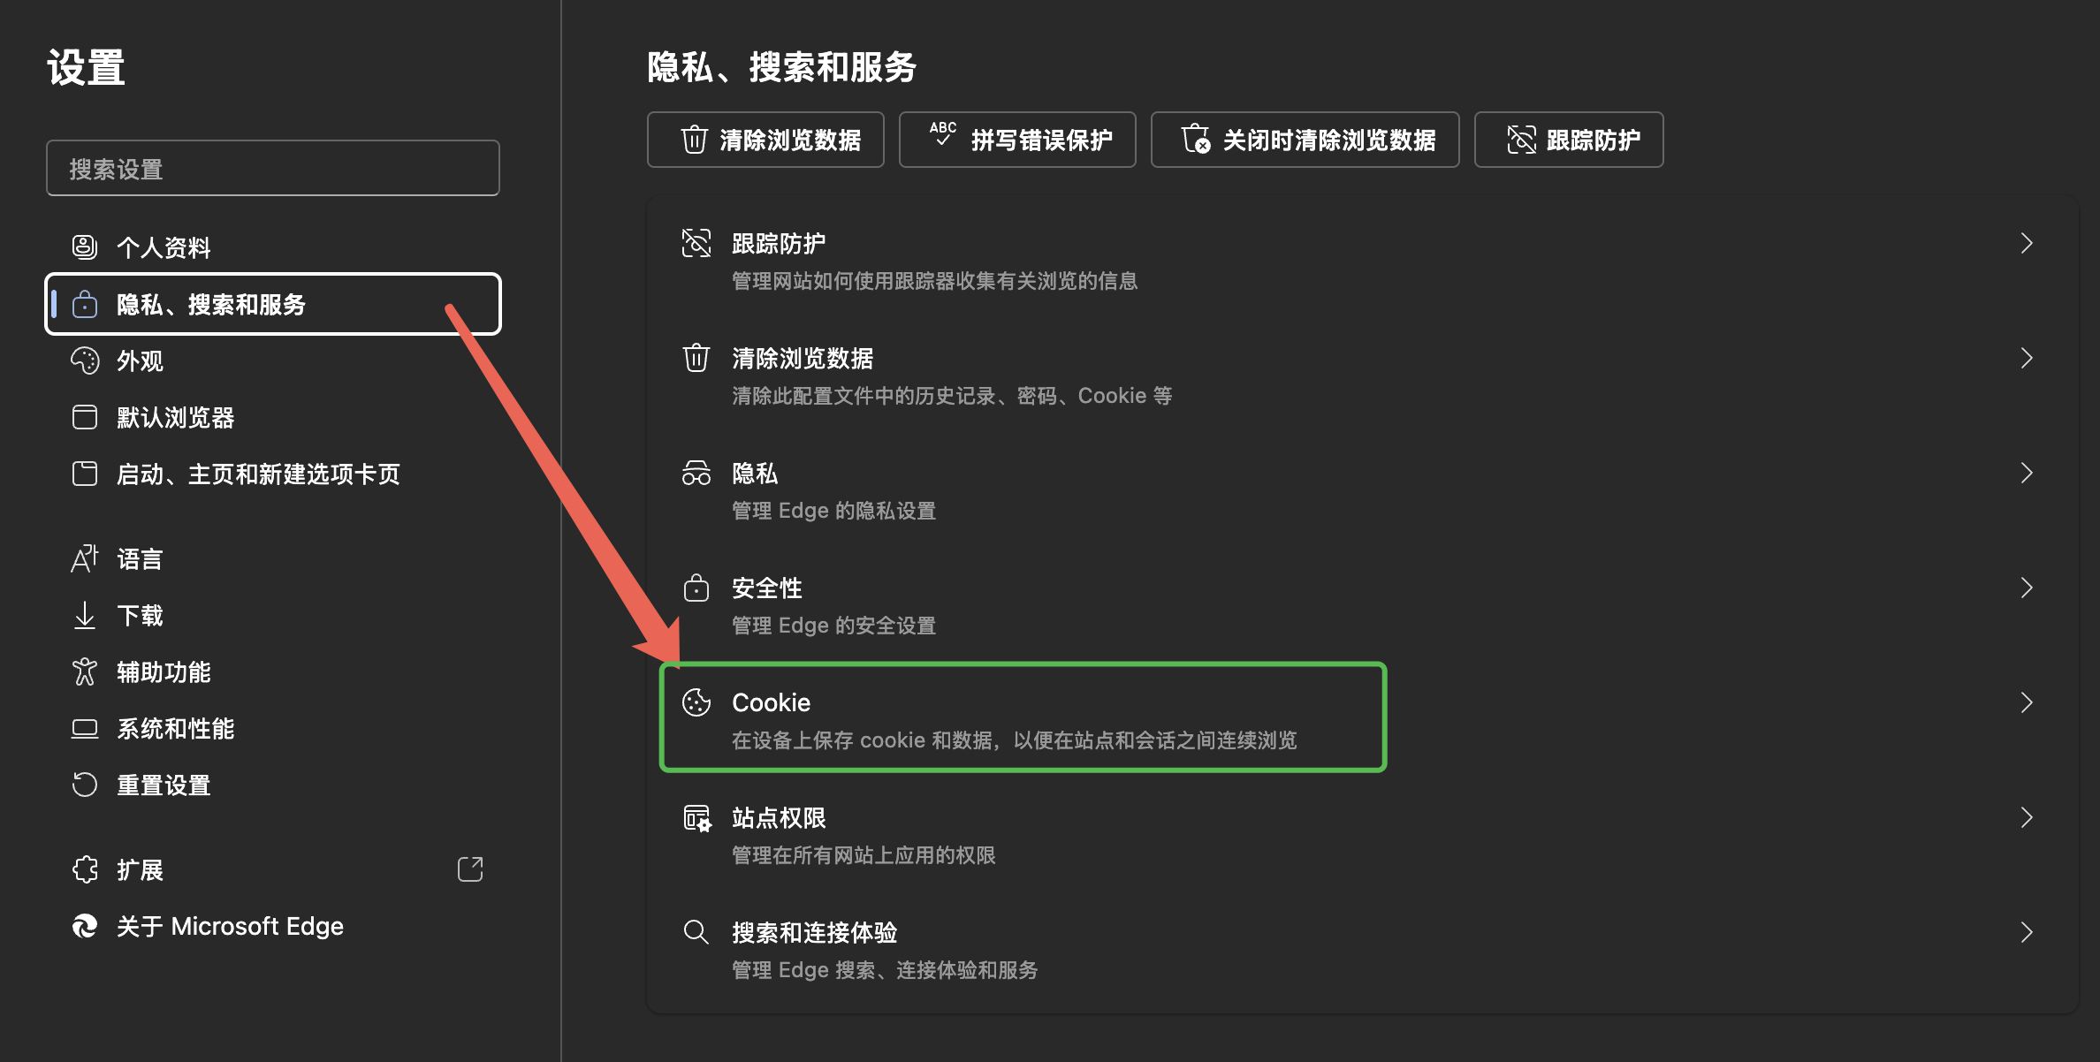Click the download arrow icon beside 下载
Viewport: 2100px width, 1062px height.
click(85, 615)
